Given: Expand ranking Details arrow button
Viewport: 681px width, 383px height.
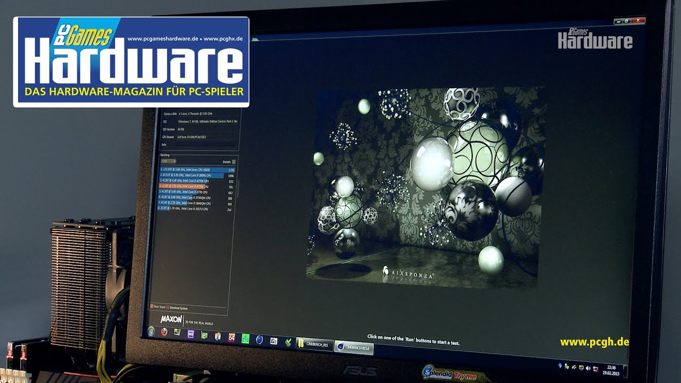Looking at the screenshot, I should (234, 162).
